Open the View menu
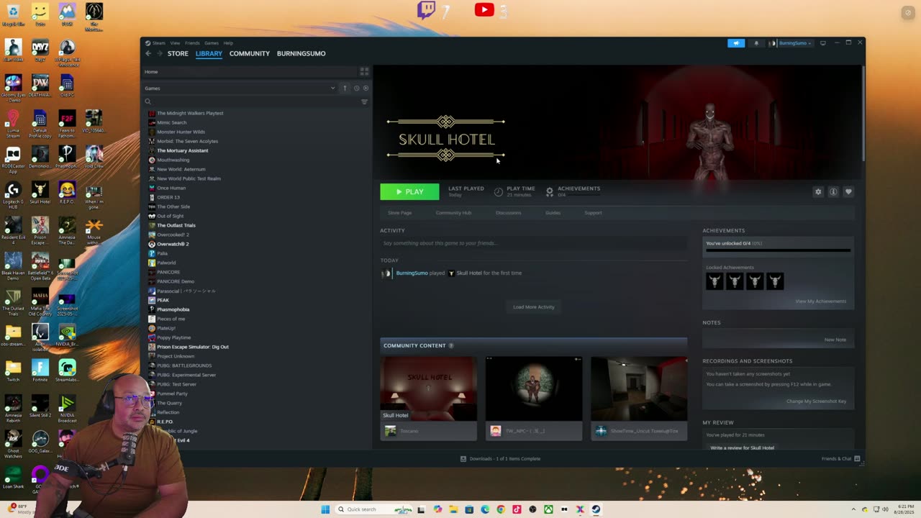 coord(175,43)
